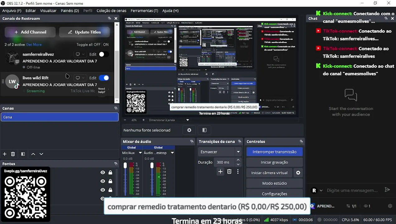Decrease transition duration with down stepper
The width and height of the screenshot is (396, 224).
(238, 164)
